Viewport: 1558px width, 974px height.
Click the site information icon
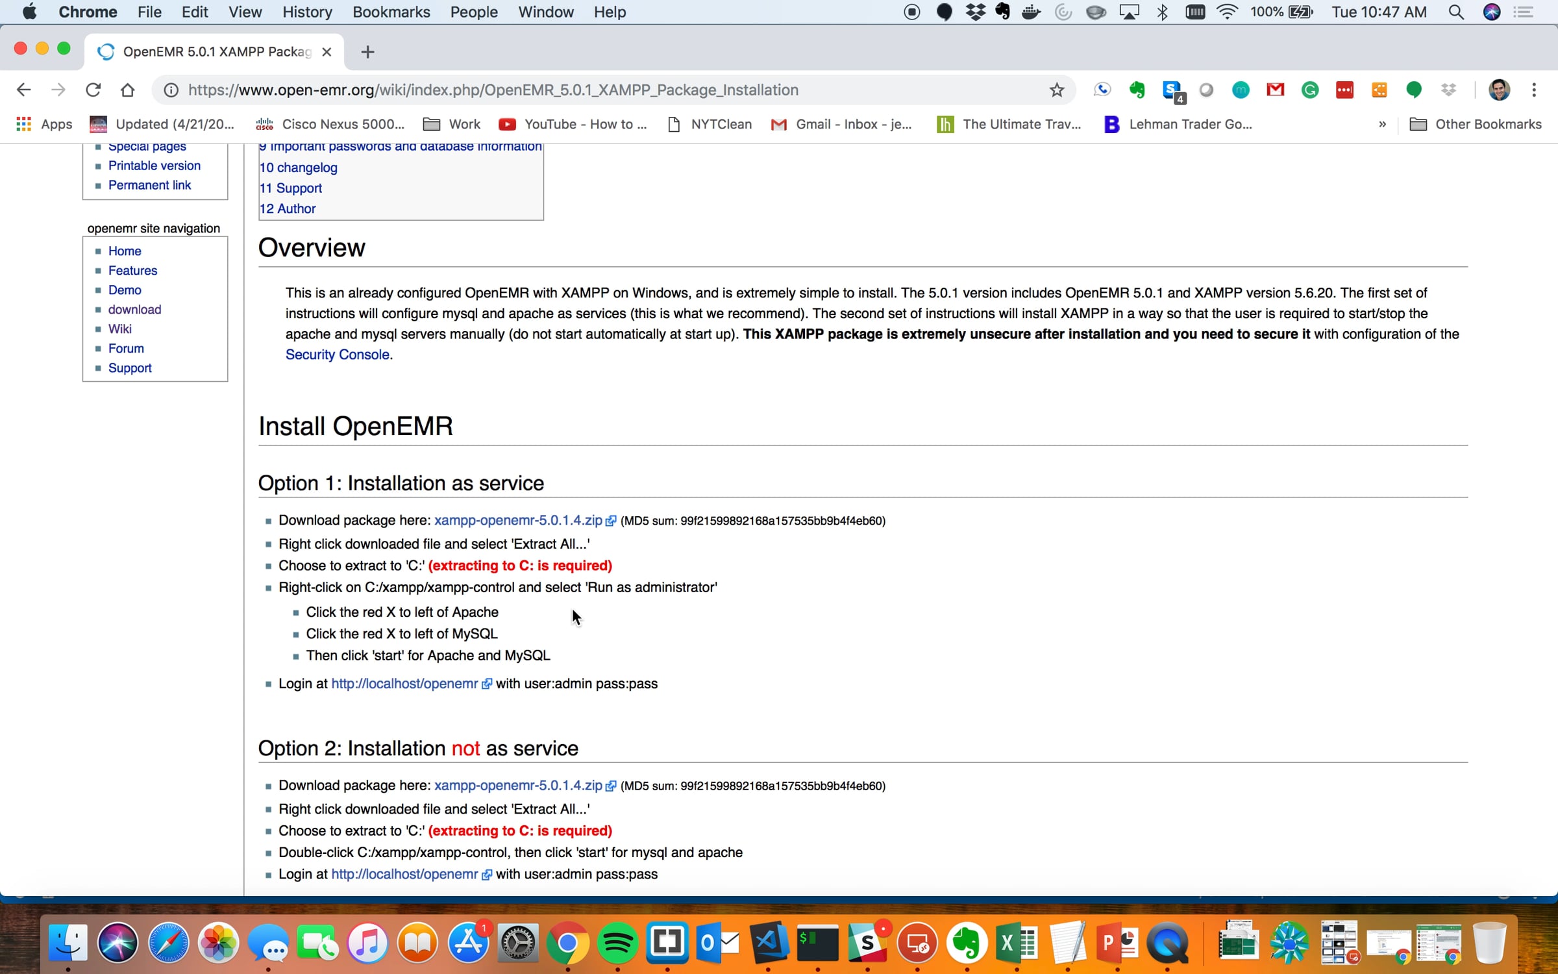click(x=171, y=90)
